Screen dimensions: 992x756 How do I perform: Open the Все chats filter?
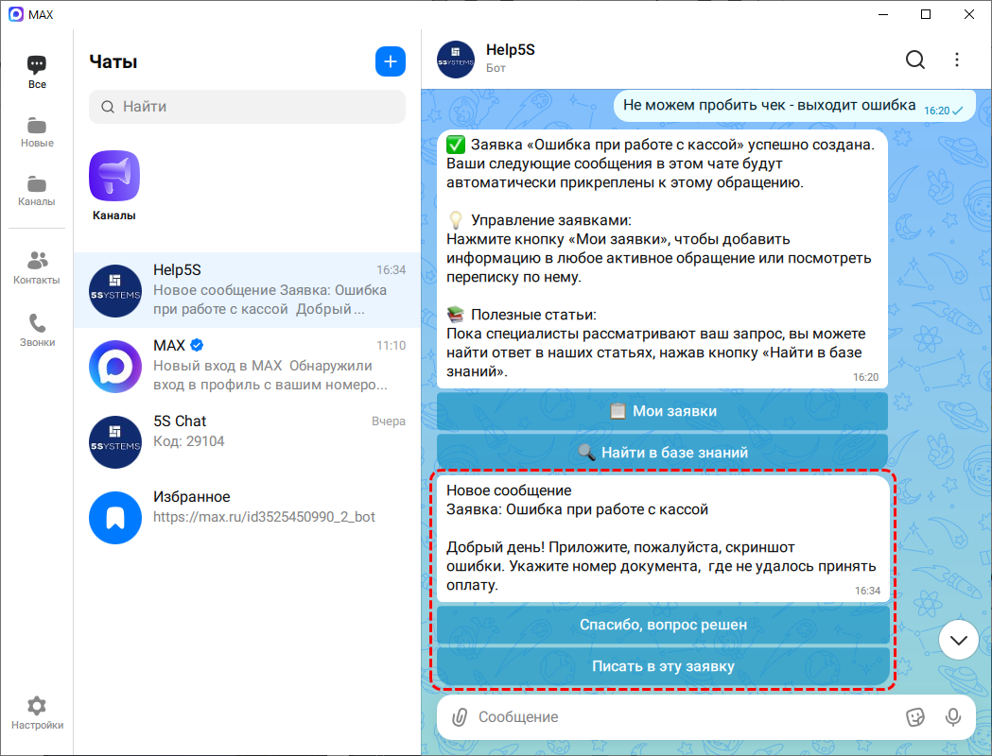pyautogui.click(x=37, y=72)
